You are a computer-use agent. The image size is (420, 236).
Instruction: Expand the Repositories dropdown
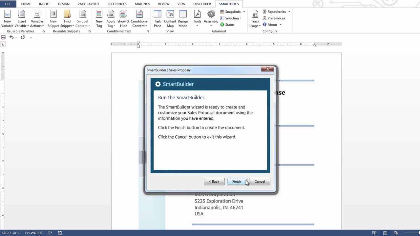click(289, 12)
